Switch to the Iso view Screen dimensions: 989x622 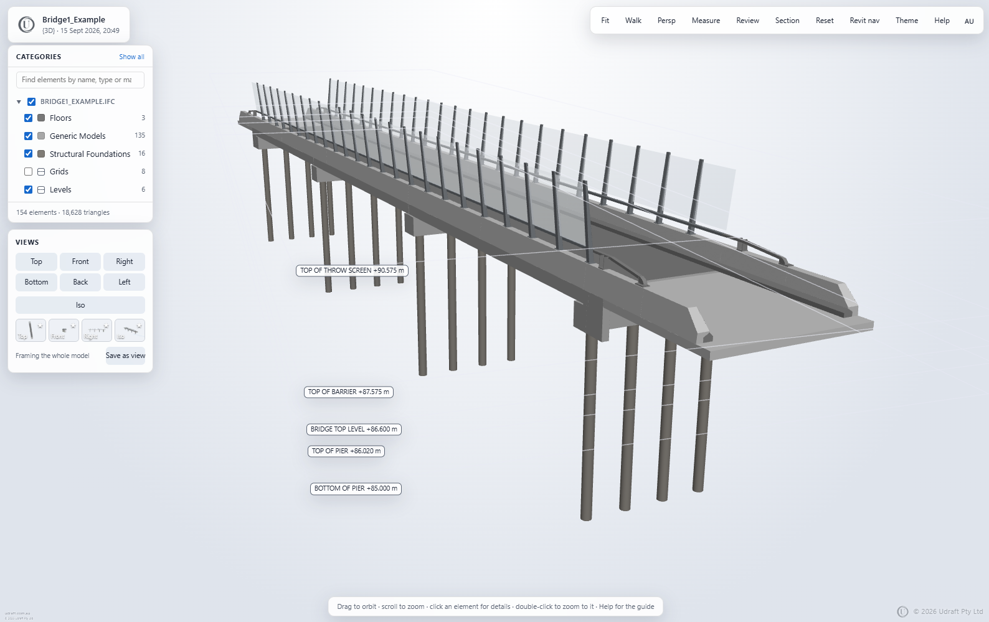tap(80, 305)
